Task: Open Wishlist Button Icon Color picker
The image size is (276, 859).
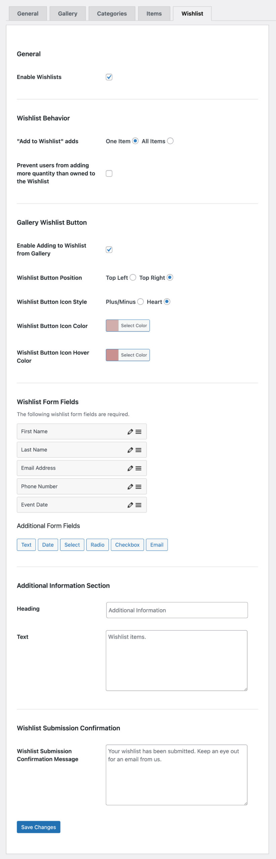Action: tap(128, 325)
